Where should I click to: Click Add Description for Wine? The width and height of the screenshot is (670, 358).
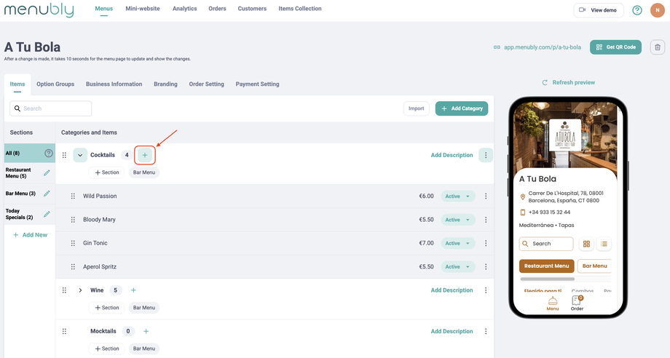click(x=452, y=290)
